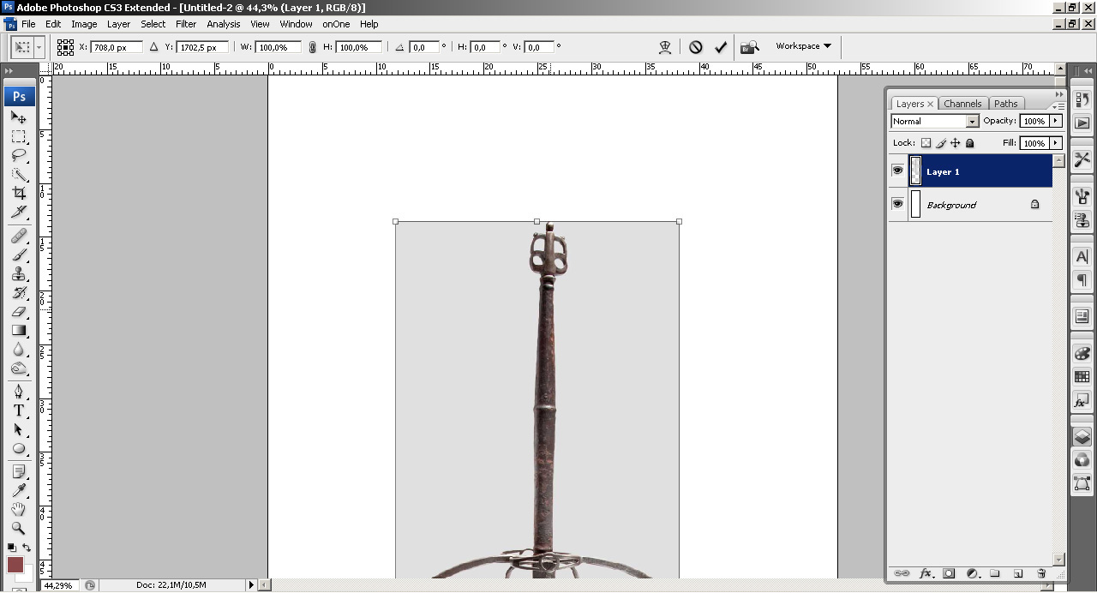The image size is (1097, 593).
Task: Select the Horizontal Type tool
Action: coord(19,410)
